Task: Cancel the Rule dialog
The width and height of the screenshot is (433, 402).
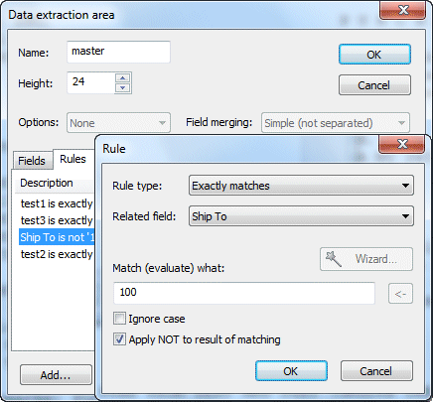Action: pos(376,371)
